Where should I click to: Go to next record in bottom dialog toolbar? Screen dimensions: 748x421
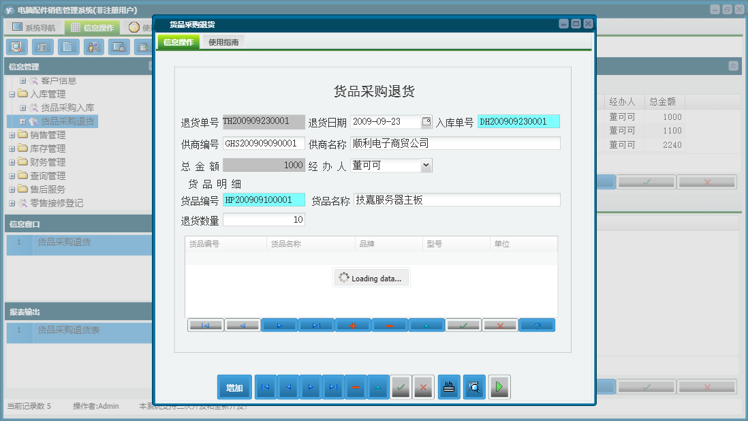coord(311,387)
